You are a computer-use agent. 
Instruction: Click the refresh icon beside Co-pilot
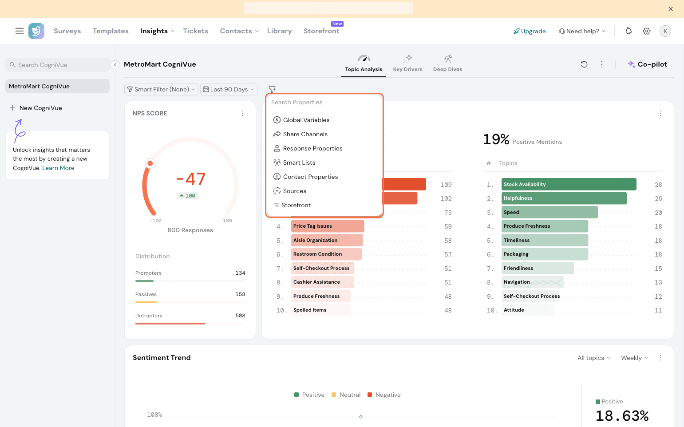[x=584, y=64]
